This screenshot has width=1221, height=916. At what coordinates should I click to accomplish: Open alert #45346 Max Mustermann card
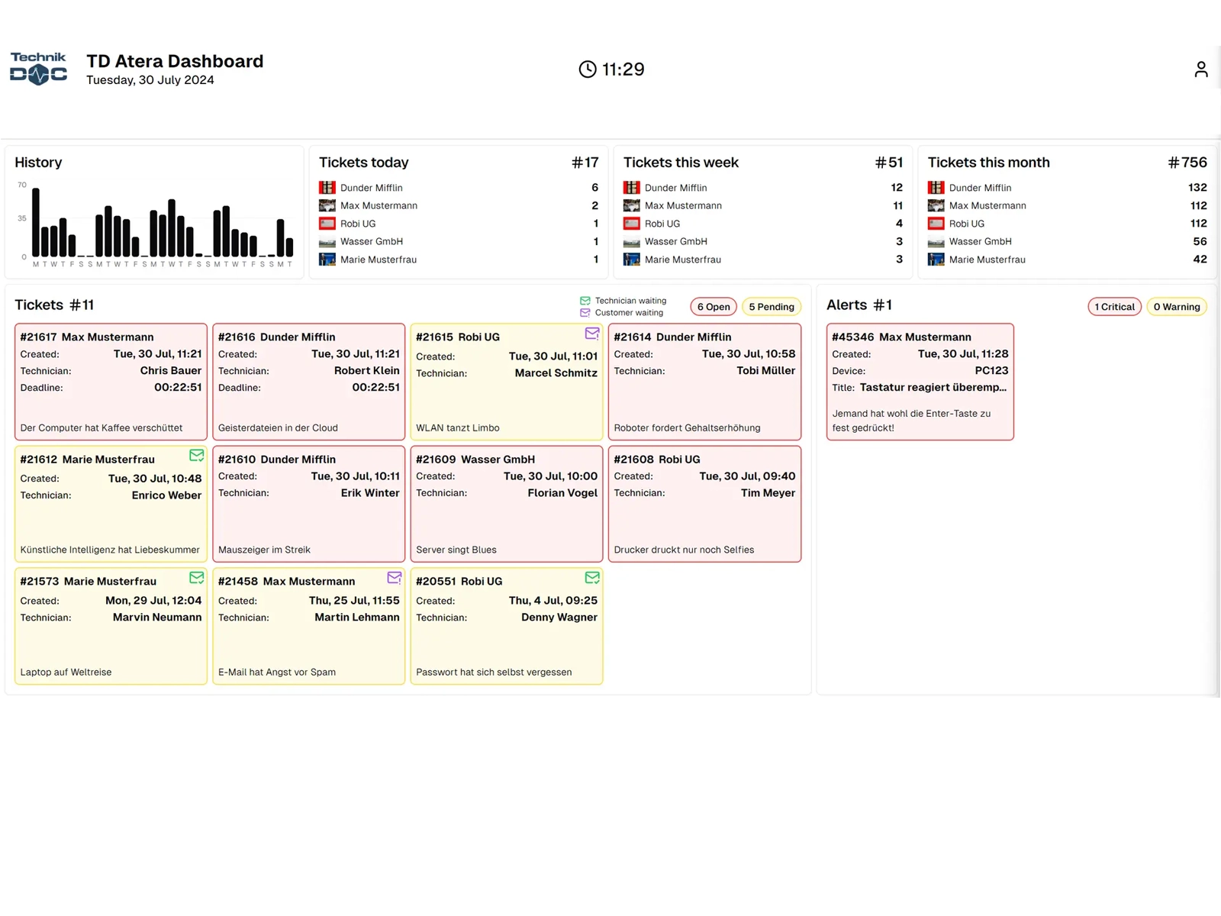point(920,382)
